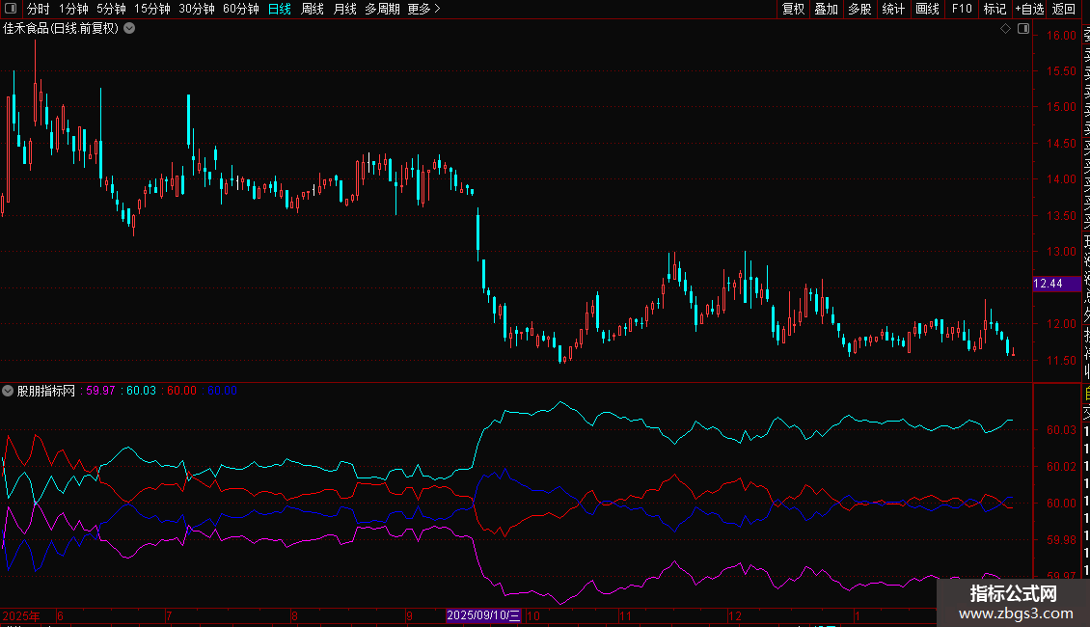The width and height of the screenshot is (1090, 627).
Task: Expand the 更多 periods menu
Action: (x=424, y=9)
